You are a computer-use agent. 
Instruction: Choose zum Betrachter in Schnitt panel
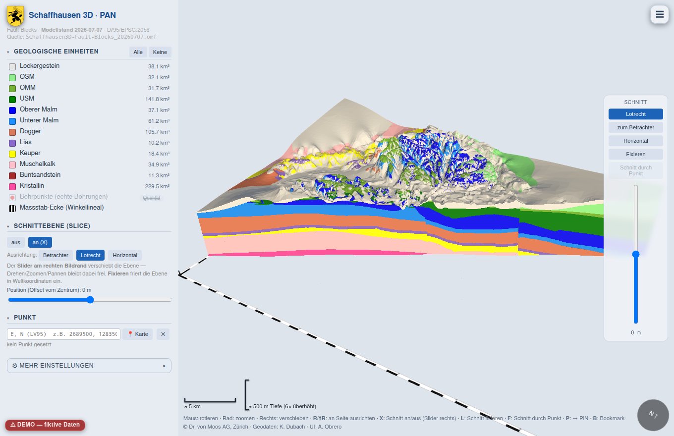(636, 127)
